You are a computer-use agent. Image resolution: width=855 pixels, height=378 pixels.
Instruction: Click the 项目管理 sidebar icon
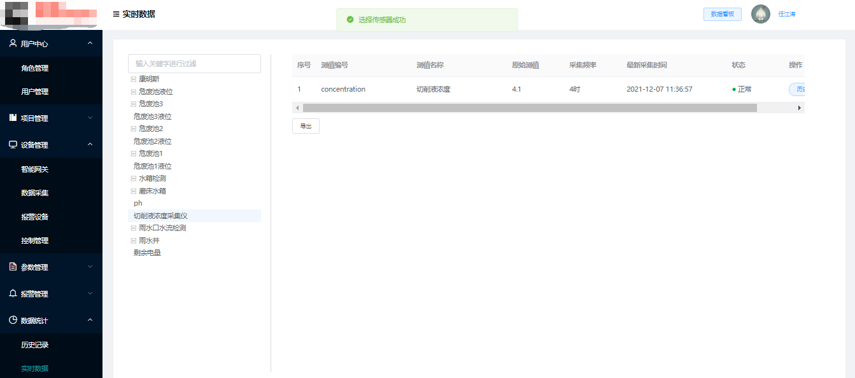13,118
